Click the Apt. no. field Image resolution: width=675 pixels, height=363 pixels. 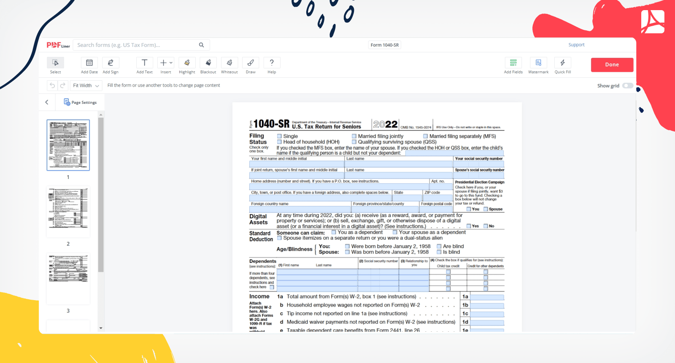(441, 187)
